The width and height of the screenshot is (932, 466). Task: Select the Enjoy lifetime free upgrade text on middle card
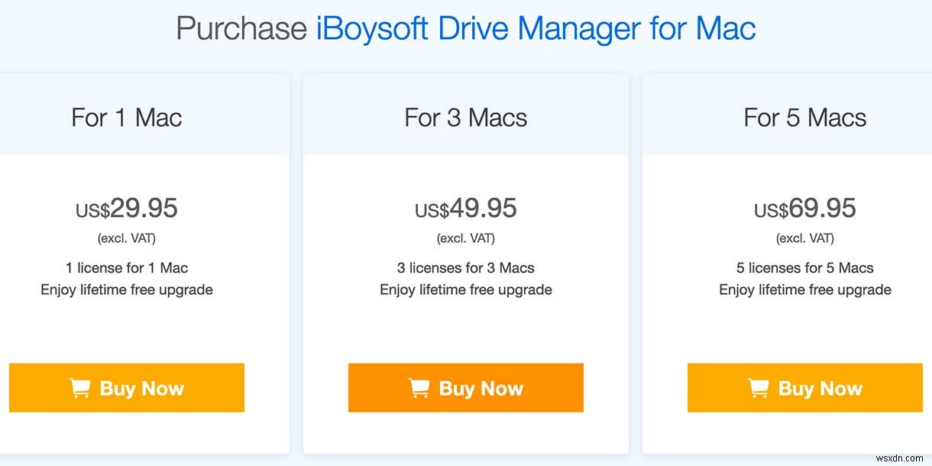pyautogui.click(x=465, y=290)
